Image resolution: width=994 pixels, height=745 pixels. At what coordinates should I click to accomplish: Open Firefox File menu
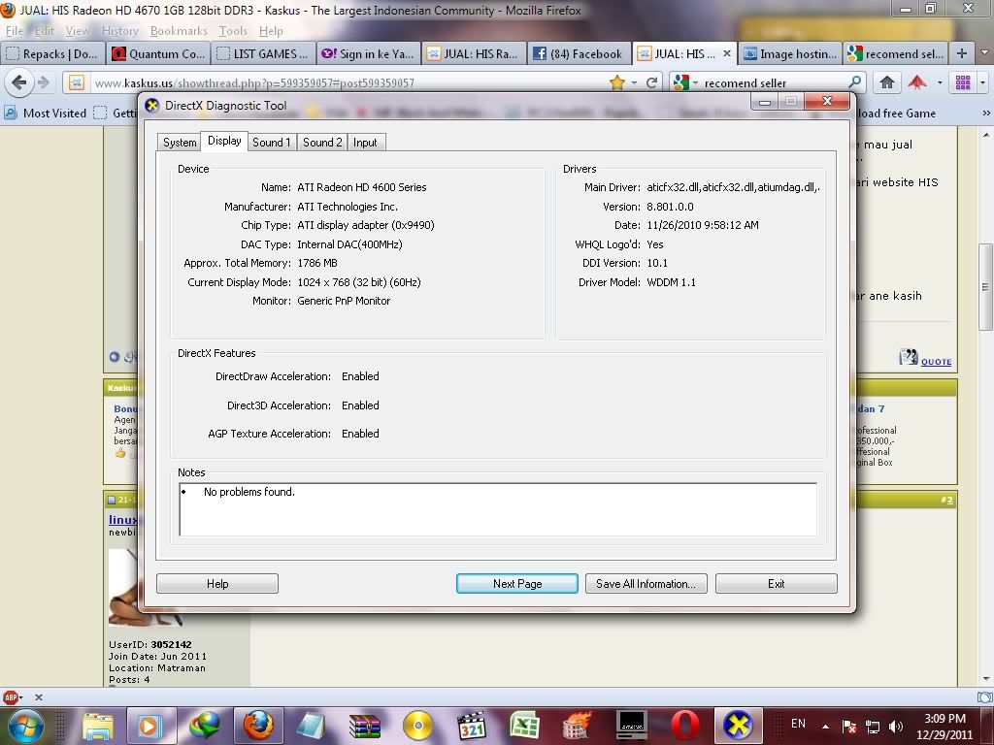tap(14, 30)
